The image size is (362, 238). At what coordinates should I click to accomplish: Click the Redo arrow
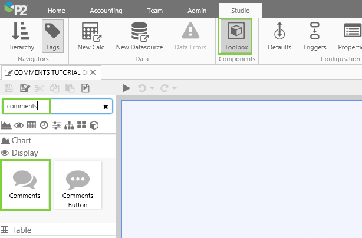[x=164, y=88]
